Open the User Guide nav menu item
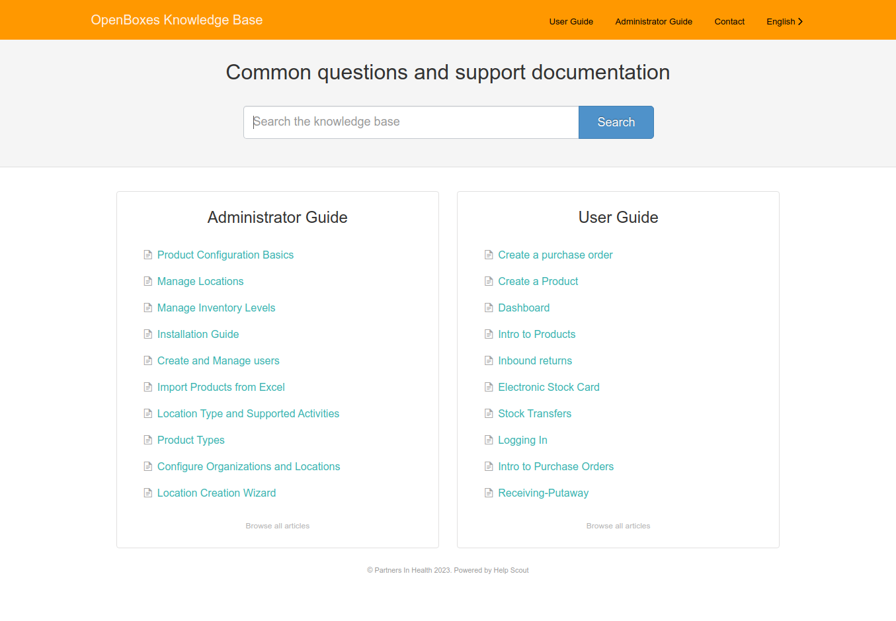The image size is (896, 621). pyautogui.click(x=571, y=21)
